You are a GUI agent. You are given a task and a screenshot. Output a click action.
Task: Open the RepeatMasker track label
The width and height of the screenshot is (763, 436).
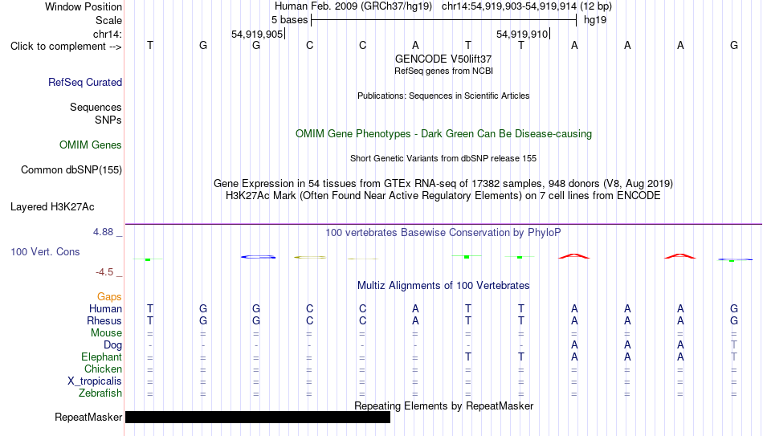pyautogui.click(x=88, y=417)
